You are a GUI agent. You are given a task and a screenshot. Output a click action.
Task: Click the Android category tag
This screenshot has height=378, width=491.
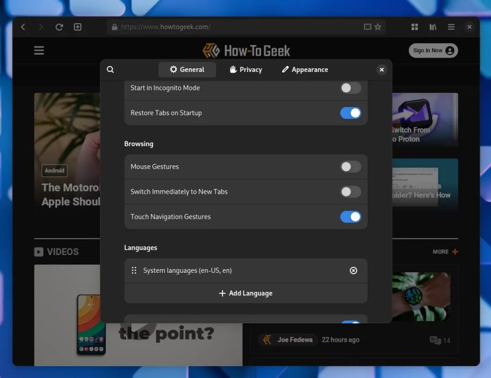55,171
